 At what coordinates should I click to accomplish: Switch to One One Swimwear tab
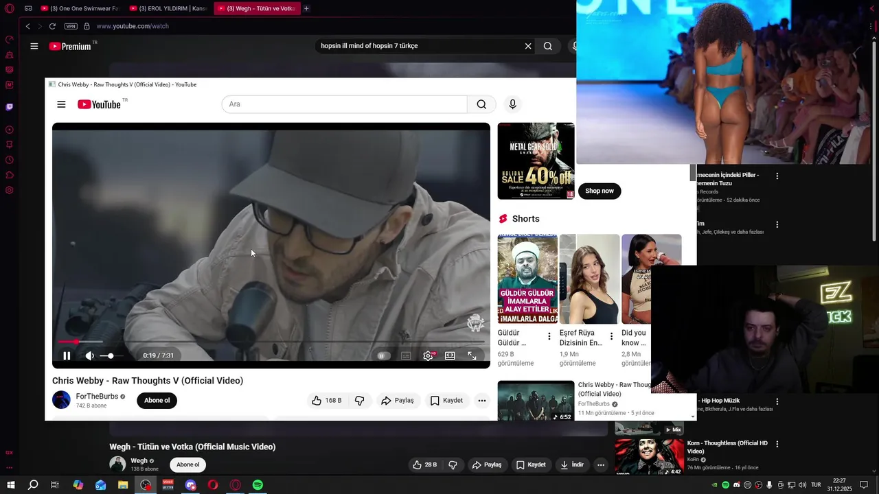pyautogui.click(x=80, y=8)
